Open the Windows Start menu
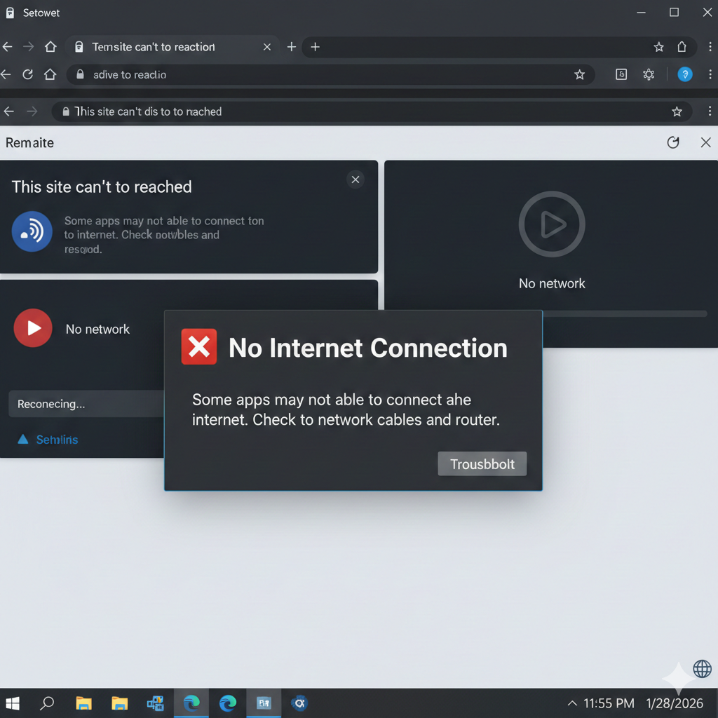This screenshot has width=718, height=718. 13,703
